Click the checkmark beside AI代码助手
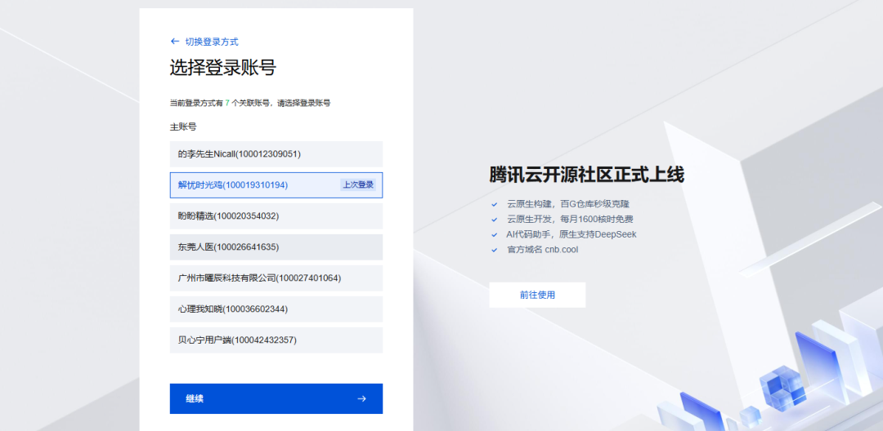This screenshot has height=431, width=883. pos(495,235)
